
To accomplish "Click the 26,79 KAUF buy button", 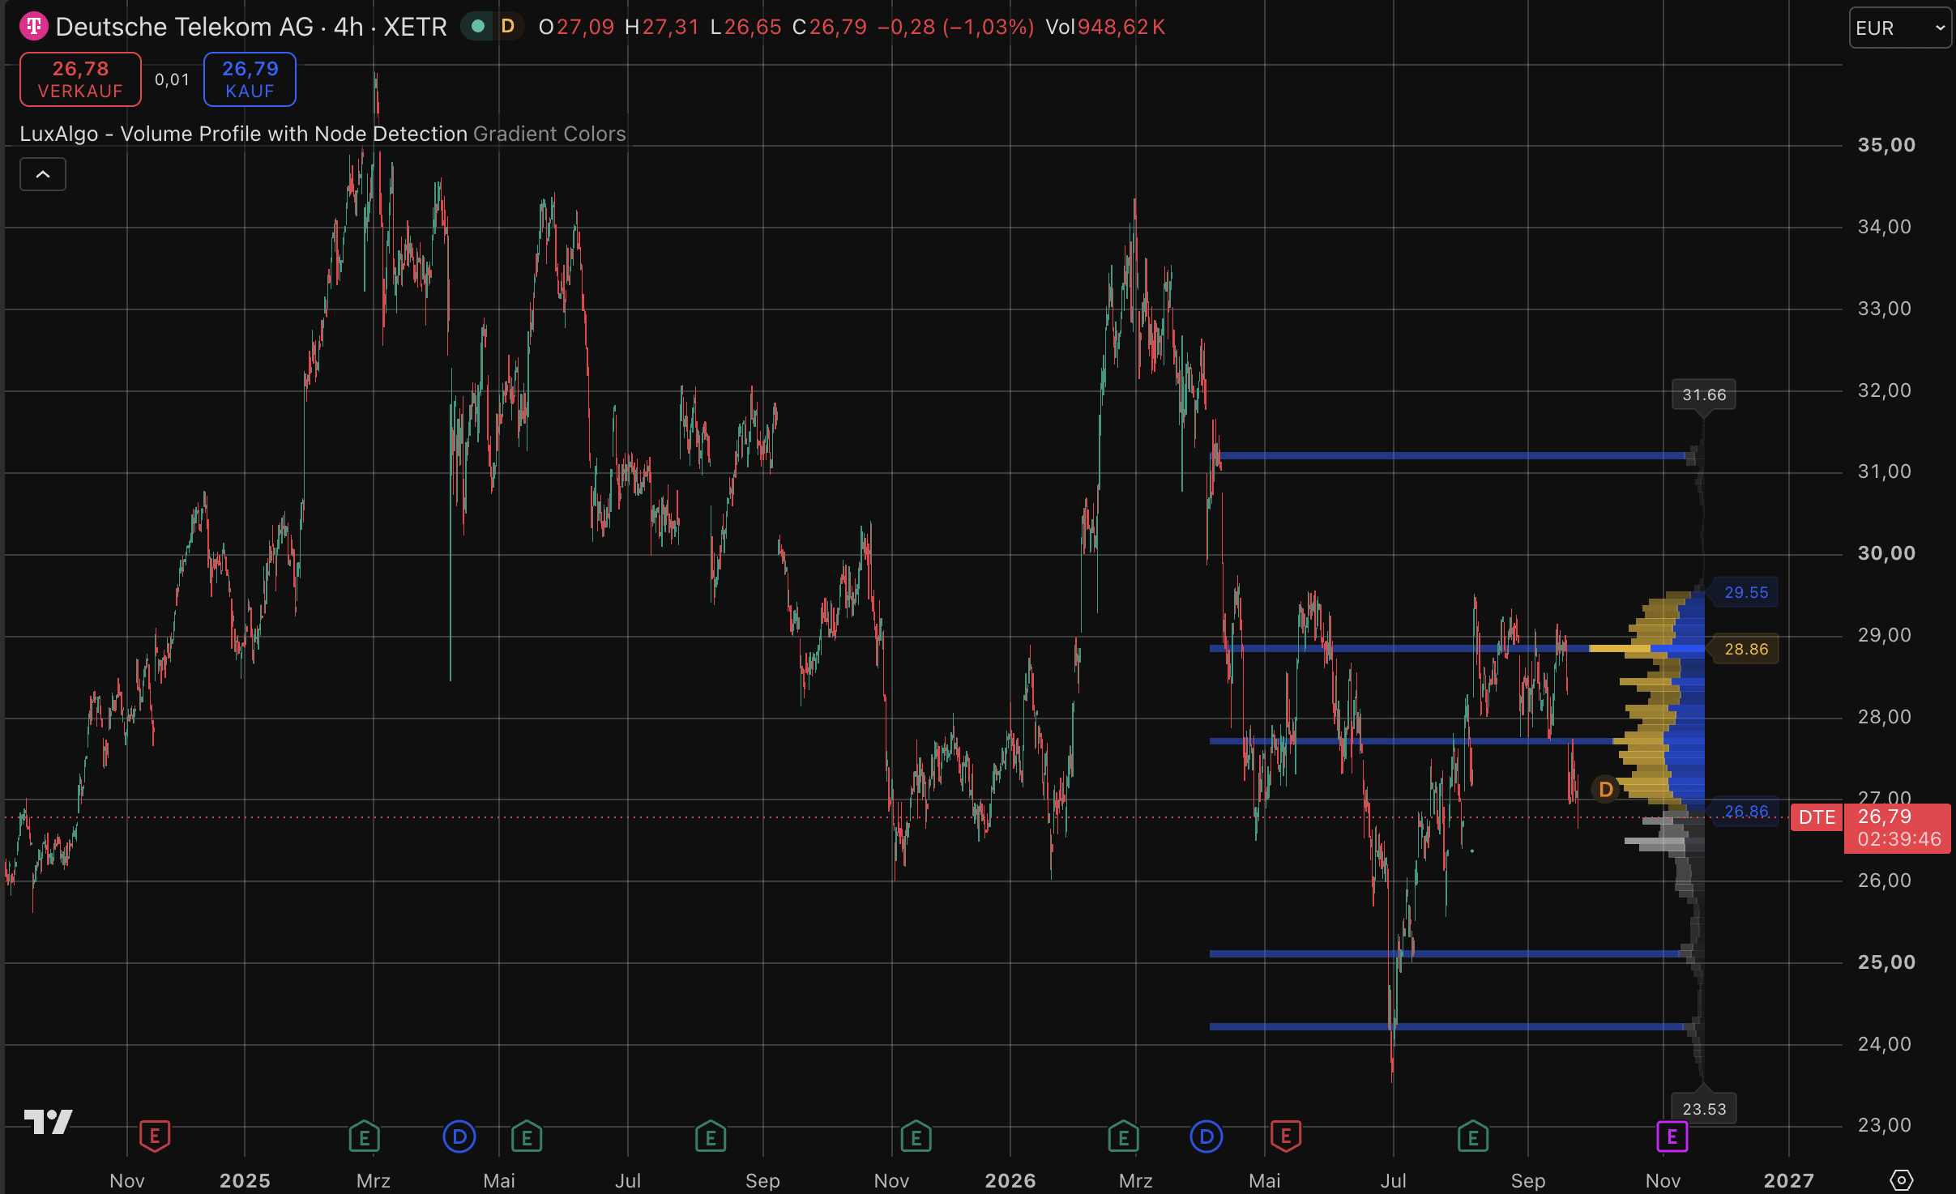I will click(250, 79).
